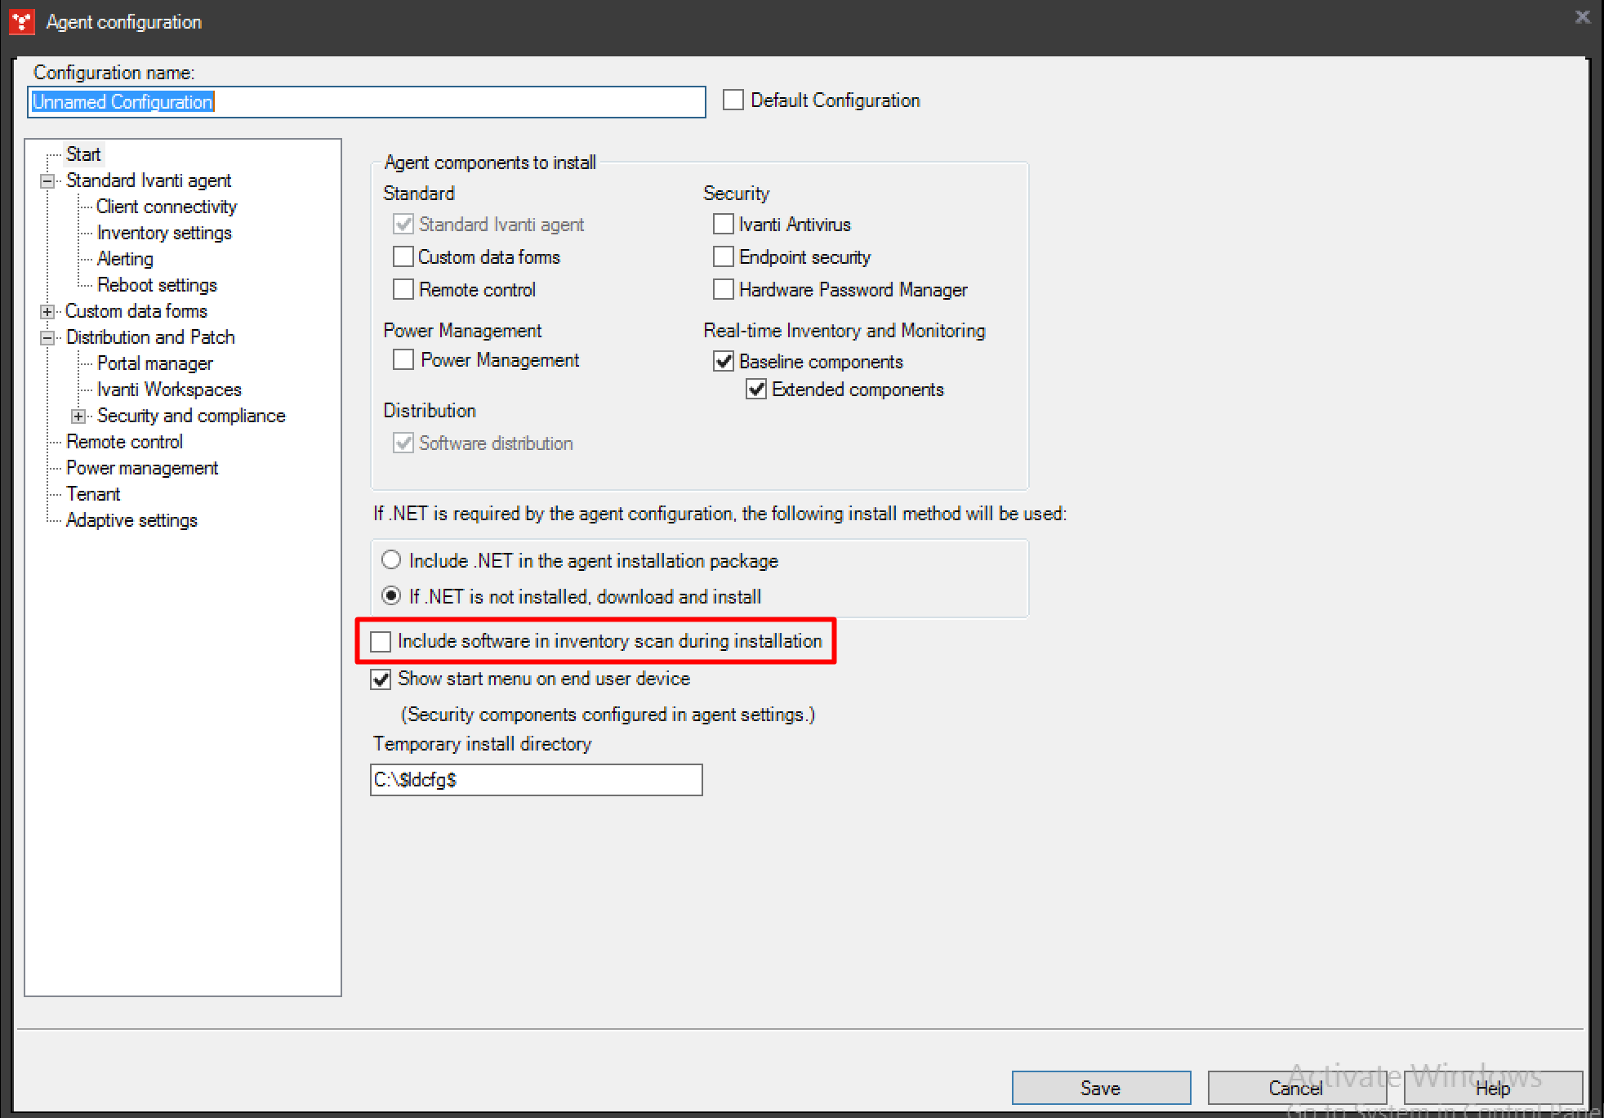Expand the Security and compliance node
The width and height of the screenshot is (1604, 1118).
tap(78, 416)
